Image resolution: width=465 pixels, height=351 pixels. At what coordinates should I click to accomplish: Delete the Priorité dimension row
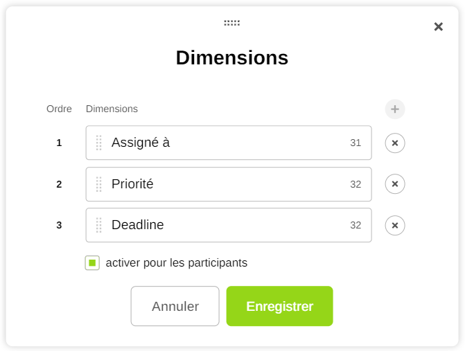click(x=395, y=184)
